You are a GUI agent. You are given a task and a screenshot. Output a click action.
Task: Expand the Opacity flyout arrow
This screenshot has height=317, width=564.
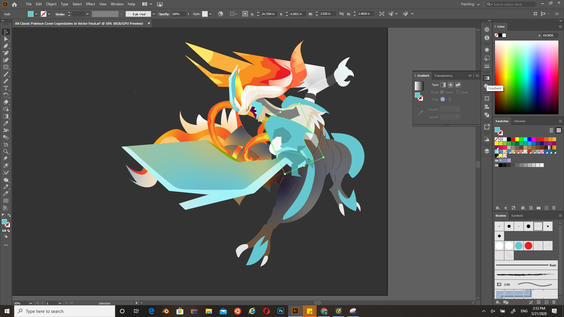tap(188, 14)
